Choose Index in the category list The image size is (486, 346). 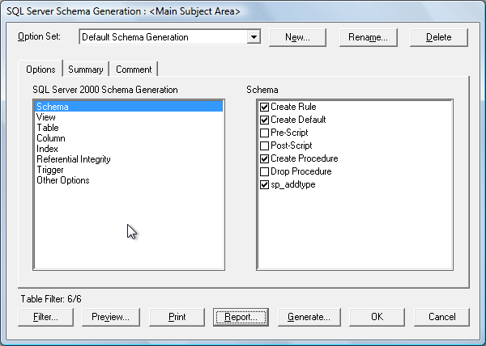click(129, 149)
